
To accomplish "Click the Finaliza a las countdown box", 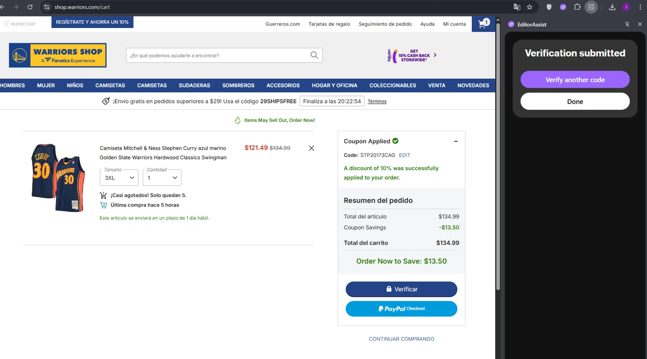I will click(332, 101).
